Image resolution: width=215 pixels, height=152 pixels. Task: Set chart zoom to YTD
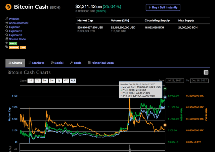click(x=66, y=81)
